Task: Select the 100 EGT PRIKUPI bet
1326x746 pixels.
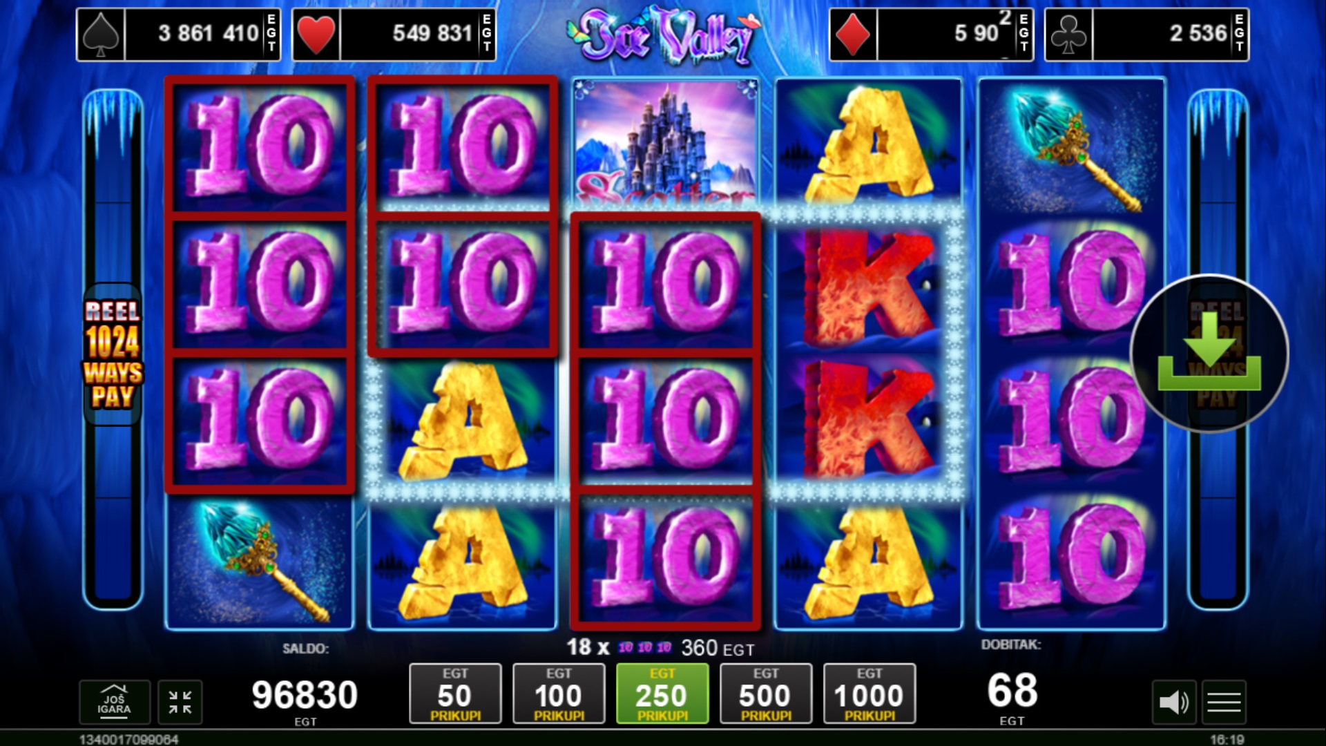Action: coord(559,694)
